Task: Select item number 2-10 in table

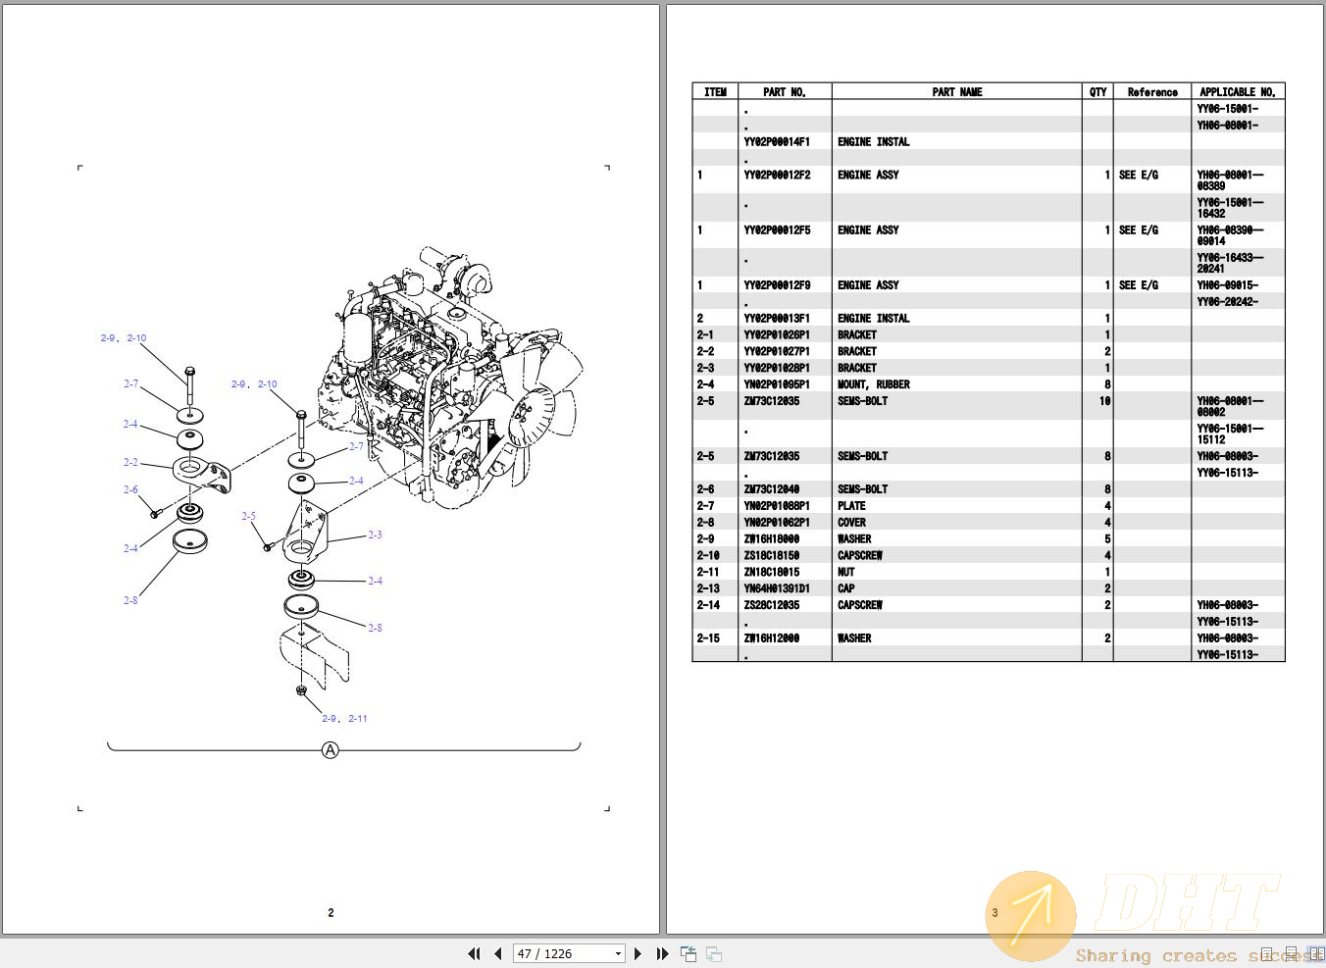Action: coord(708,556)
